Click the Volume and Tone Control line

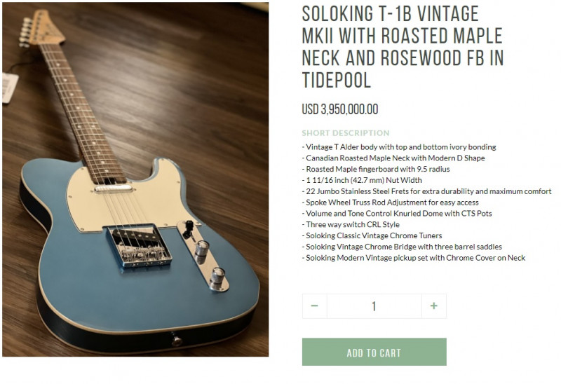(x=397, y=214)
